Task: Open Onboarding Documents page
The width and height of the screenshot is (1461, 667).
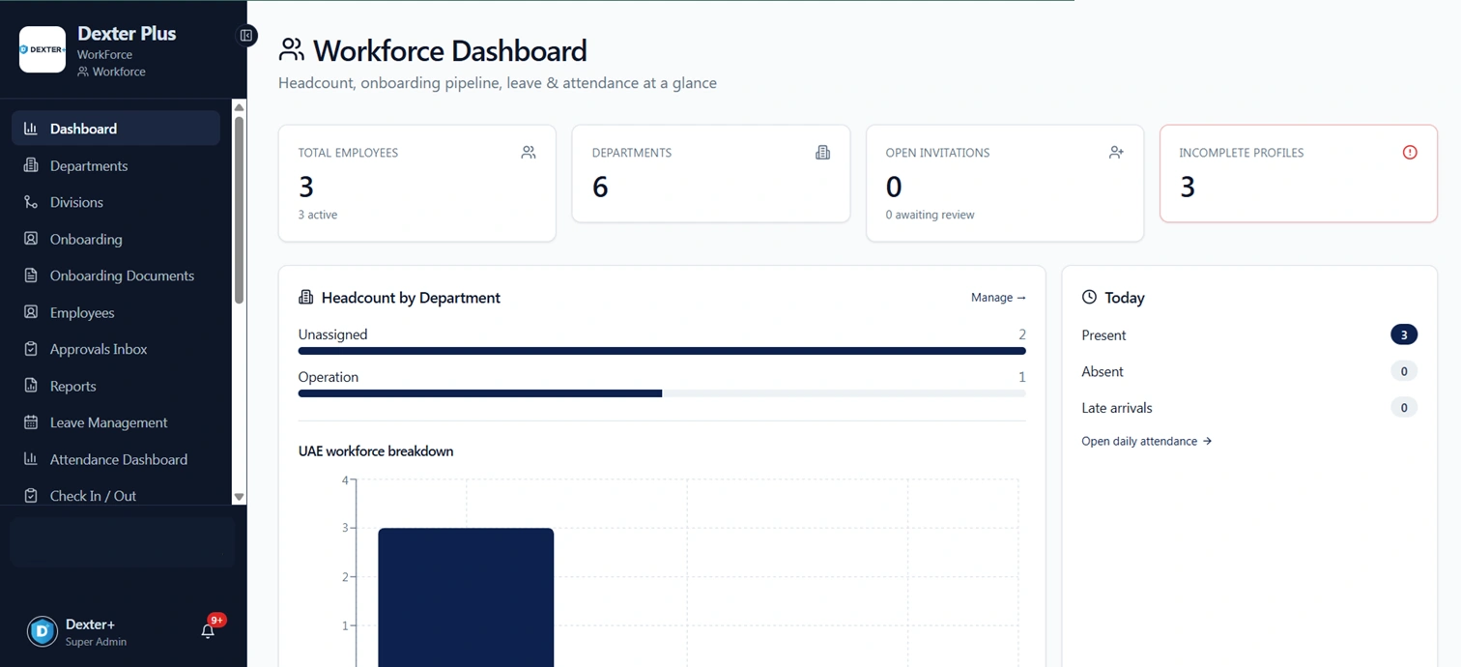Action: click(x=116, y=275)
